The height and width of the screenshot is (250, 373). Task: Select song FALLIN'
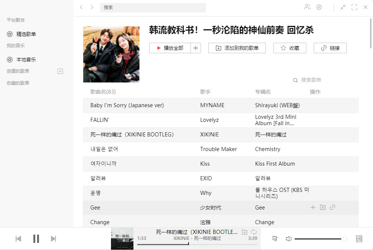pyautogui.click(x=100, y=120)
